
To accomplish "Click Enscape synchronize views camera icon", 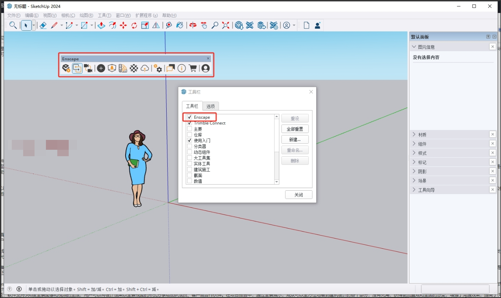I will pyautogui.click(x=88, y=68).
